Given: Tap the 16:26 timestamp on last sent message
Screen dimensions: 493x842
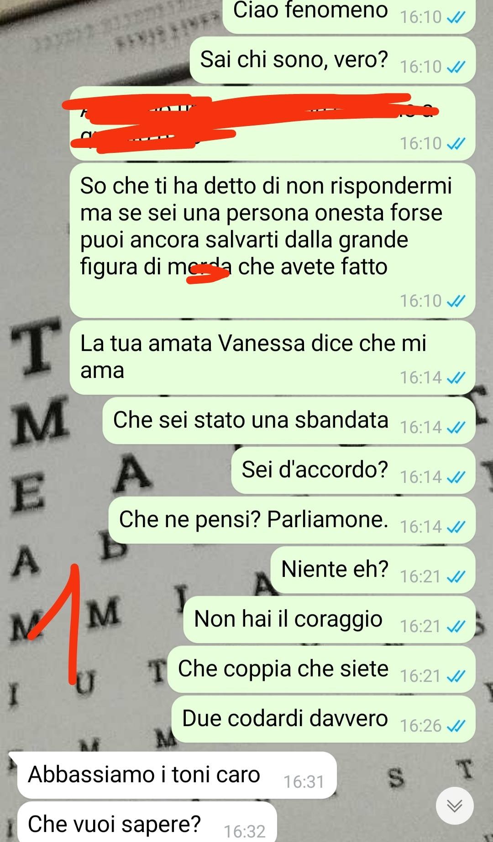Looking at the screenshot, I should 420,726.
